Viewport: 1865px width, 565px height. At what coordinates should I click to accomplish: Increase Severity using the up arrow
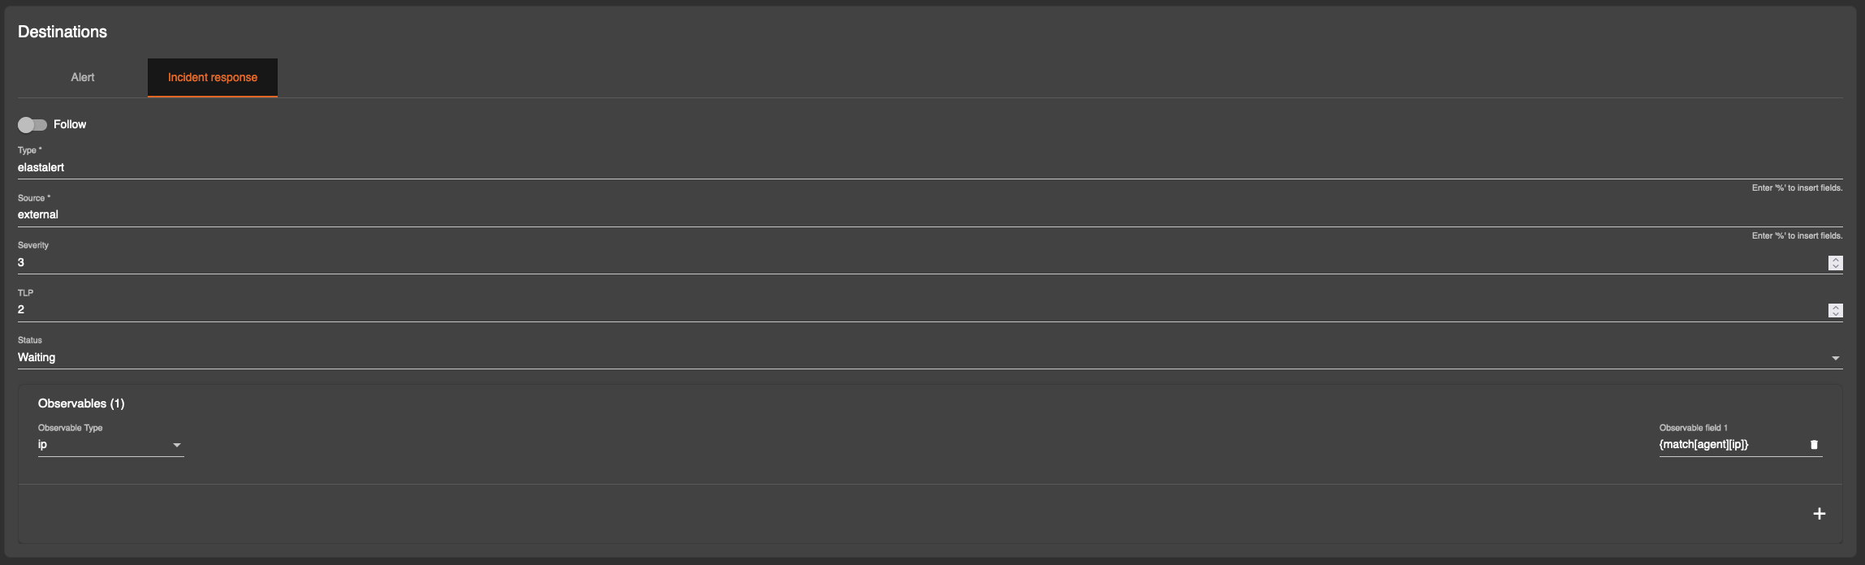[x=1835, y=259]
